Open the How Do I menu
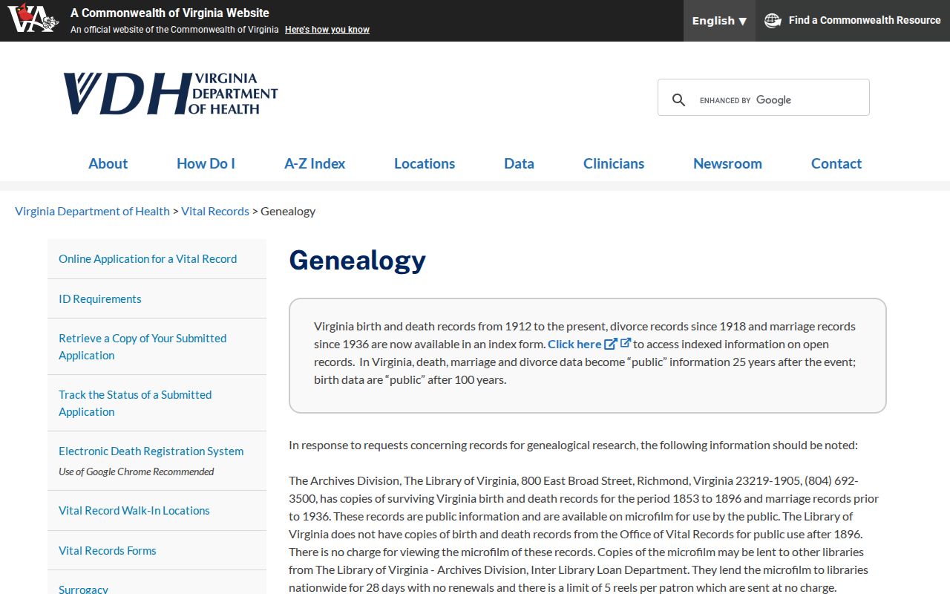 [206, 163]
